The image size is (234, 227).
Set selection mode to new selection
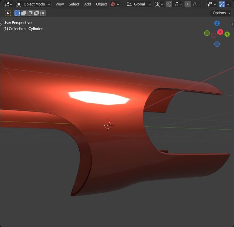click(x=17, y=13)
